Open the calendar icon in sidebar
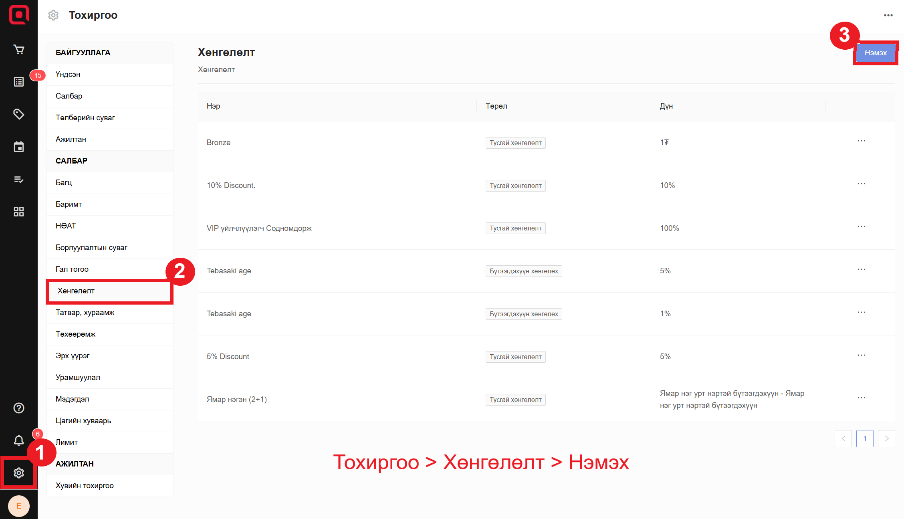904x519 pixels. tap(19, 147)
